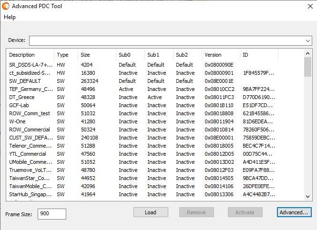Click ID value 1F845579F...
This screenshot has height=230, width=317.
258,73
